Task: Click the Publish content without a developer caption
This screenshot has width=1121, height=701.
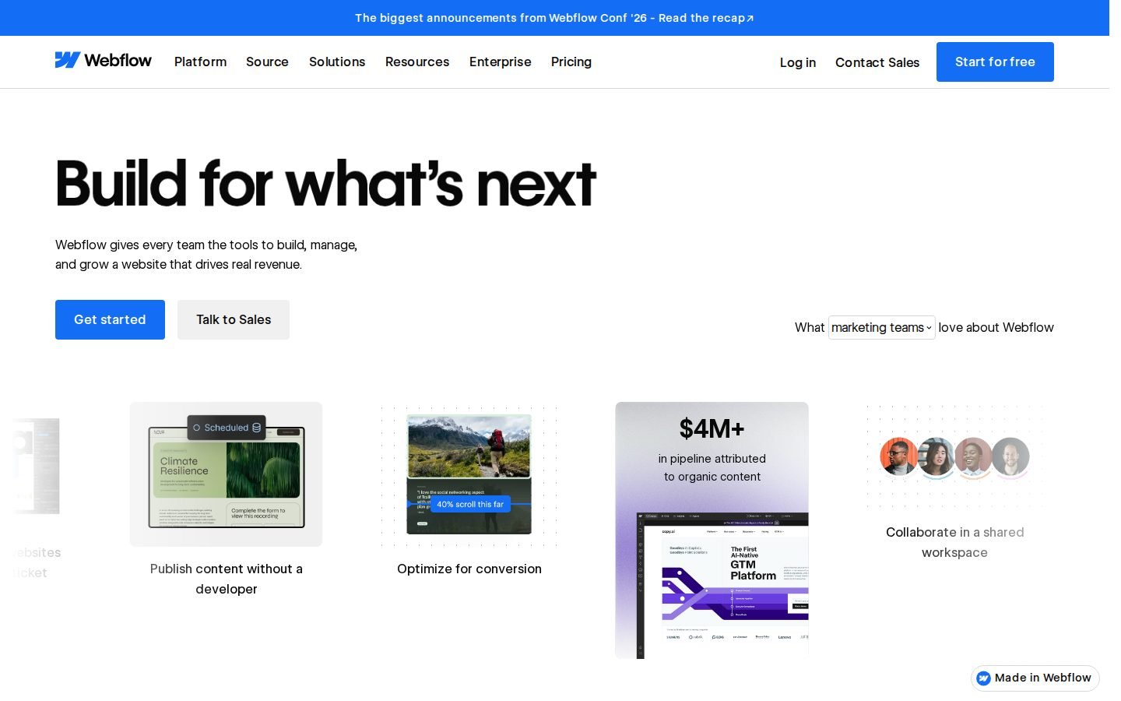Action: (227, 579)
